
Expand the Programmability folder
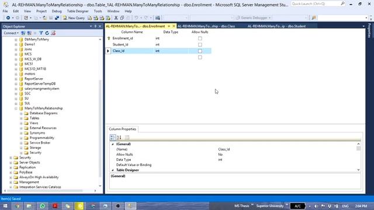click(x=21, y=138)
